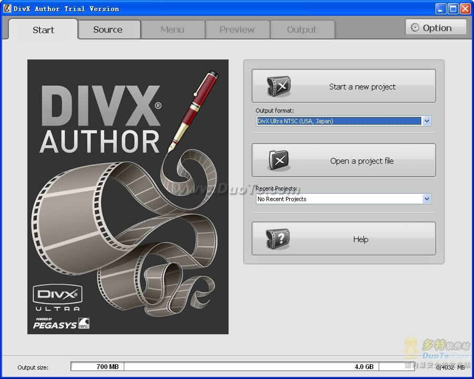
Task: Click the "Open a project file" button label
Action: point(362,161)
